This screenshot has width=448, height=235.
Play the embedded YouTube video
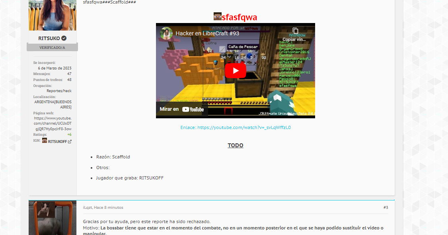click(x=236, y=71)
